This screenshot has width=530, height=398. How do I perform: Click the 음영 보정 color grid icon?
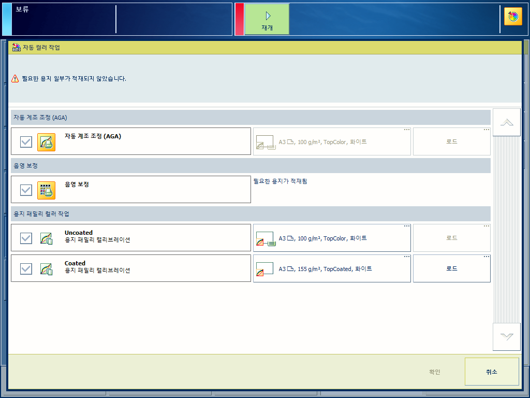(x=46, y=190)
